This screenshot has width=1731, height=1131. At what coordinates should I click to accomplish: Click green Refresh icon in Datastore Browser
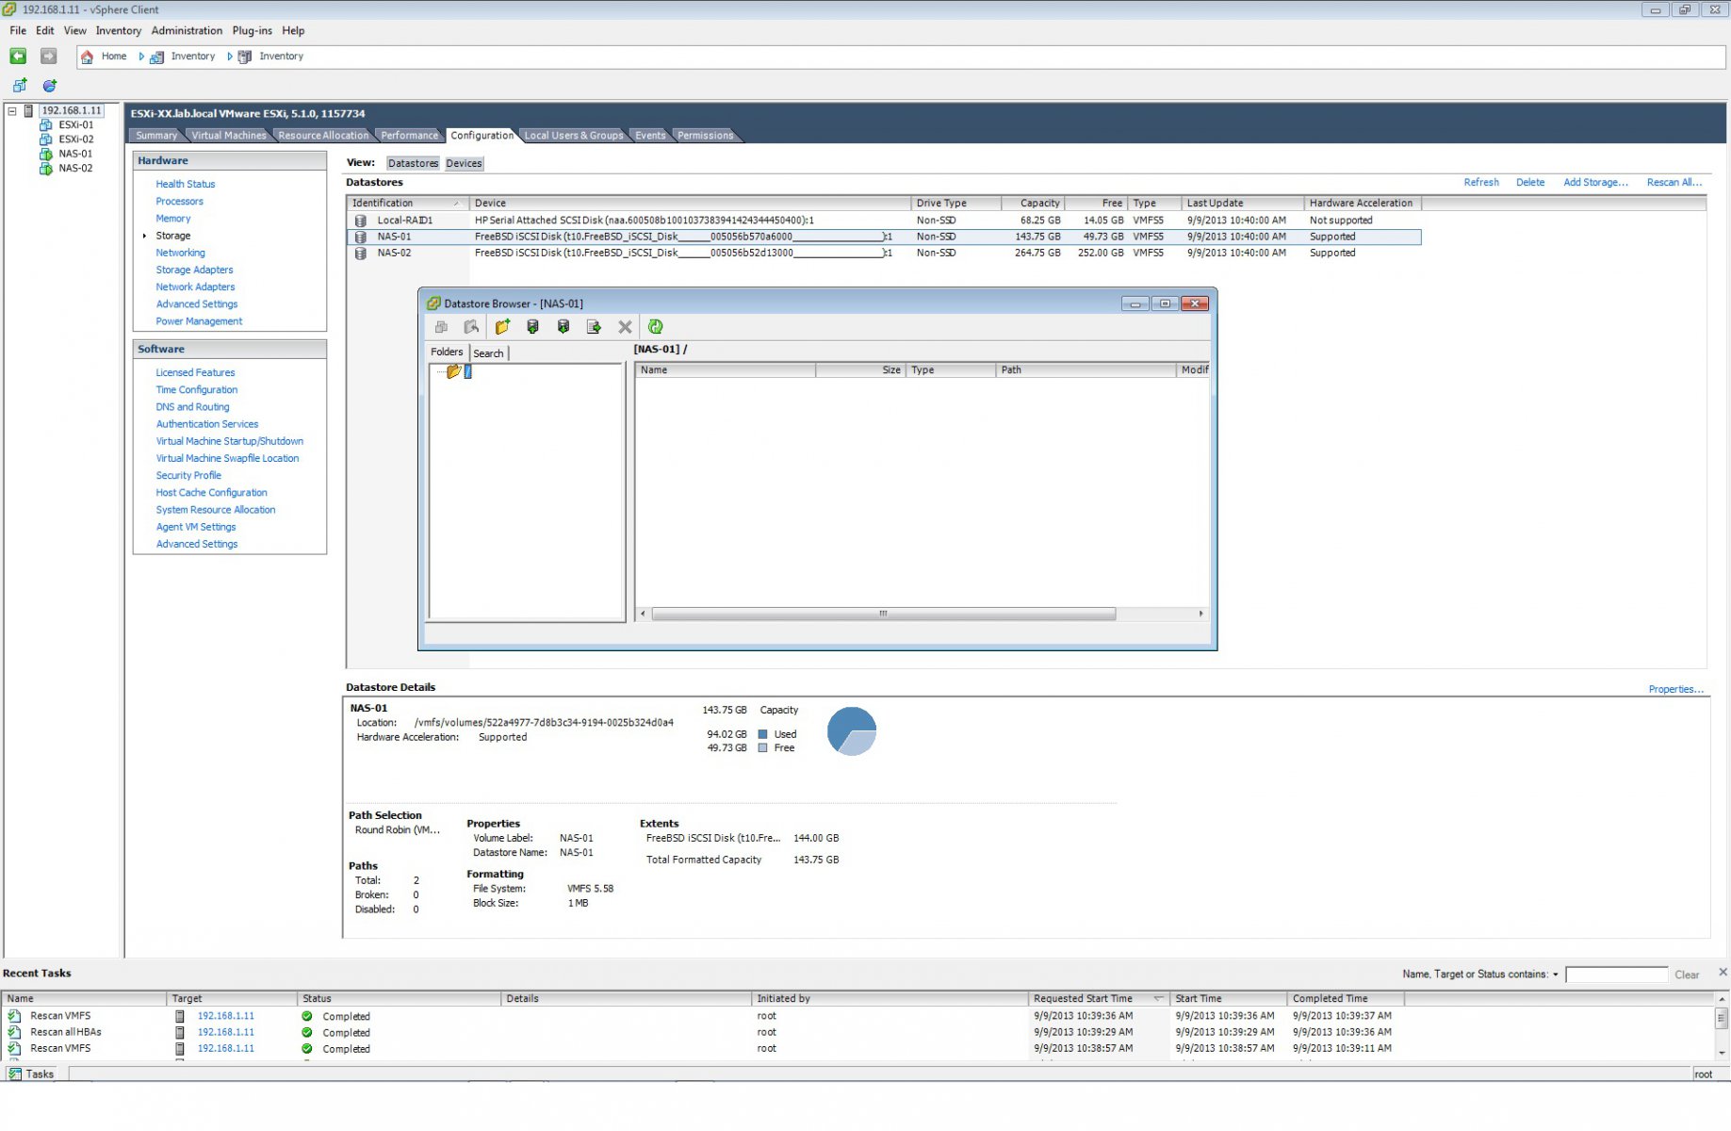[655, 327]
